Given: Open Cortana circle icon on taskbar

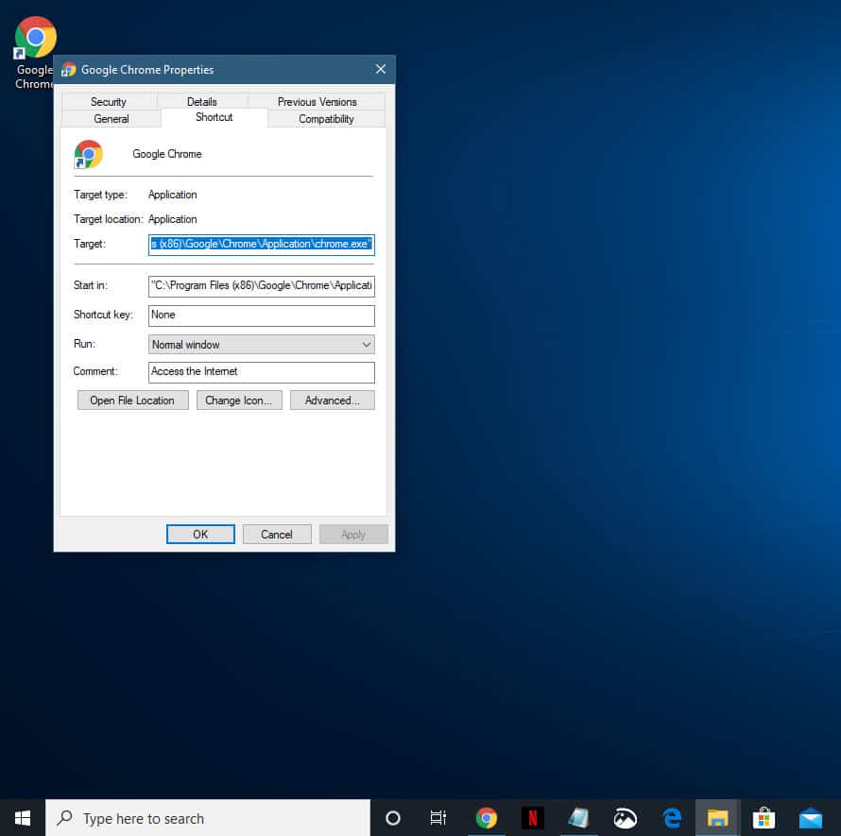Looking at the screenshot, I should (x=392, y=818).
